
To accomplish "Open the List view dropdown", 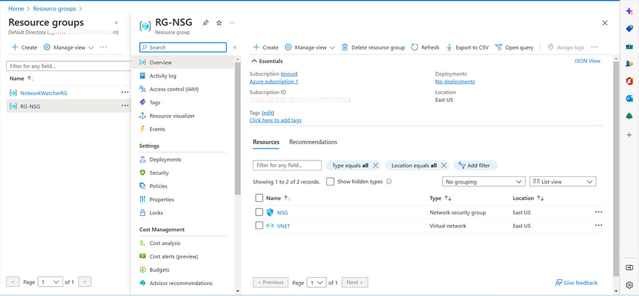I will coord(563,182).
